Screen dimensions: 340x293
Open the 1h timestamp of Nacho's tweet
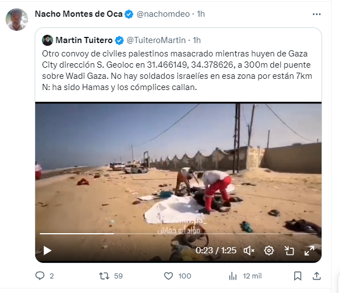pyautogui.click(x=201, y=14)
